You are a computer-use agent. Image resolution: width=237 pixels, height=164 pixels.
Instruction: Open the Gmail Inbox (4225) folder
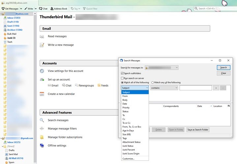point(14,142)
